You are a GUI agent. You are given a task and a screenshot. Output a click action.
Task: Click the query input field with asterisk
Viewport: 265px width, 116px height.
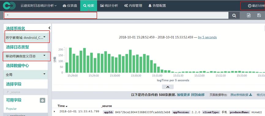coord(116,15)
